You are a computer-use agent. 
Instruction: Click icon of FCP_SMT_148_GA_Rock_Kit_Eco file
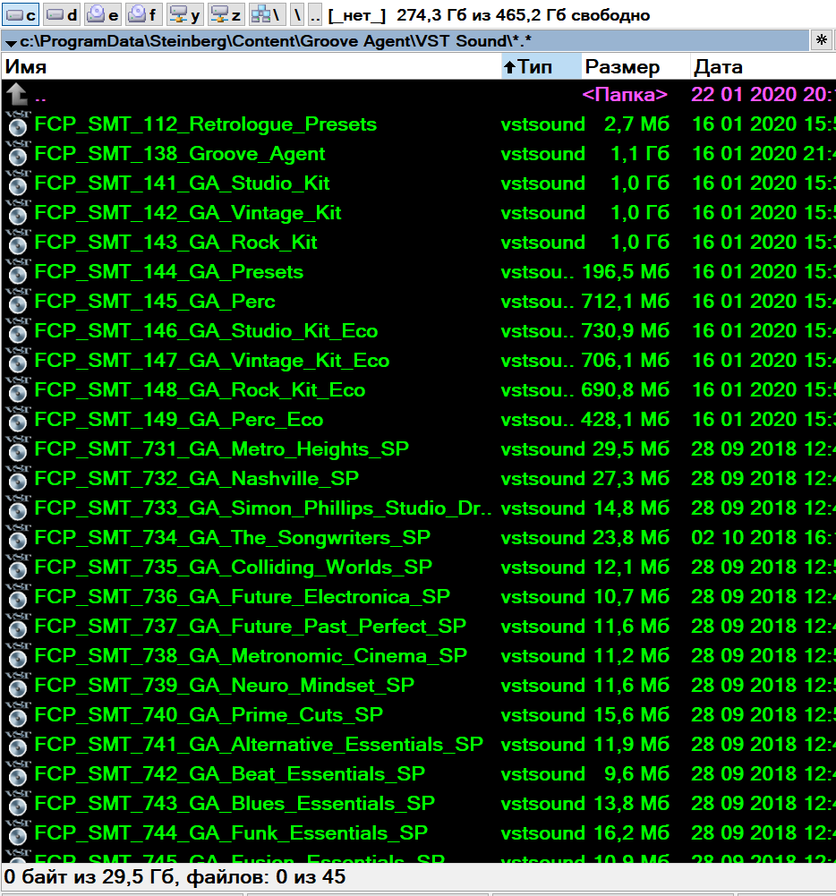(x=17, y=389)
